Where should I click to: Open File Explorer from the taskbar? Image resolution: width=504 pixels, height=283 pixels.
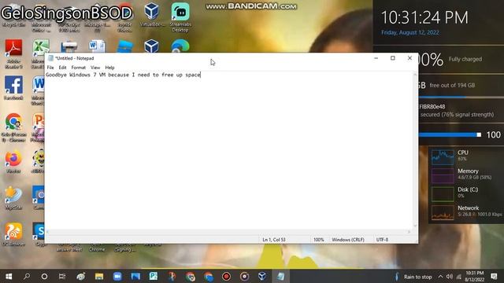point(99,276)
